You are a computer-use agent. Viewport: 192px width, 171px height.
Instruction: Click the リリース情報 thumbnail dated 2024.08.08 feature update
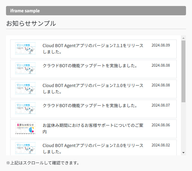coord(25,68)
